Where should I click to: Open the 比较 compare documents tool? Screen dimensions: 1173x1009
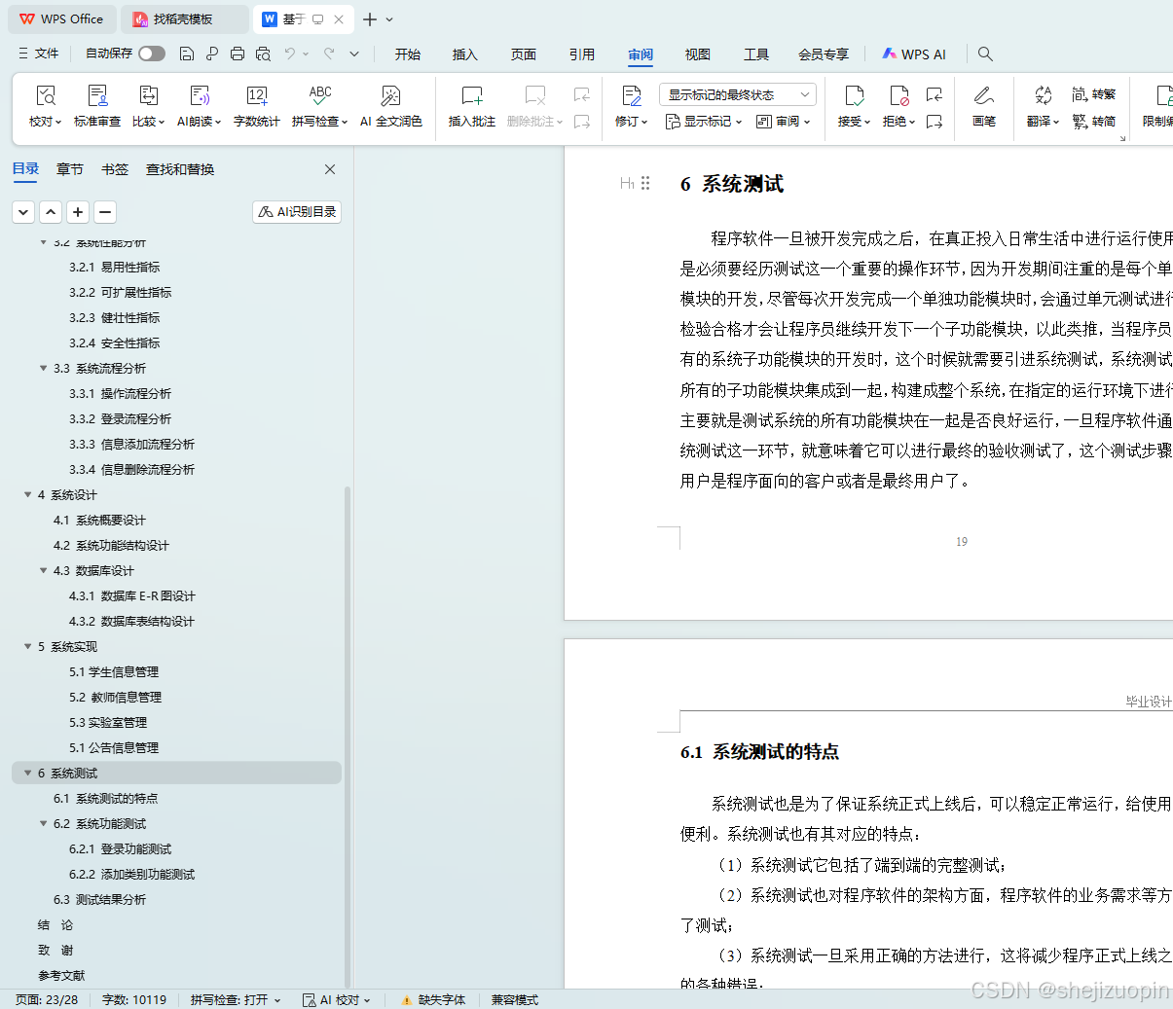click(149, 105)
